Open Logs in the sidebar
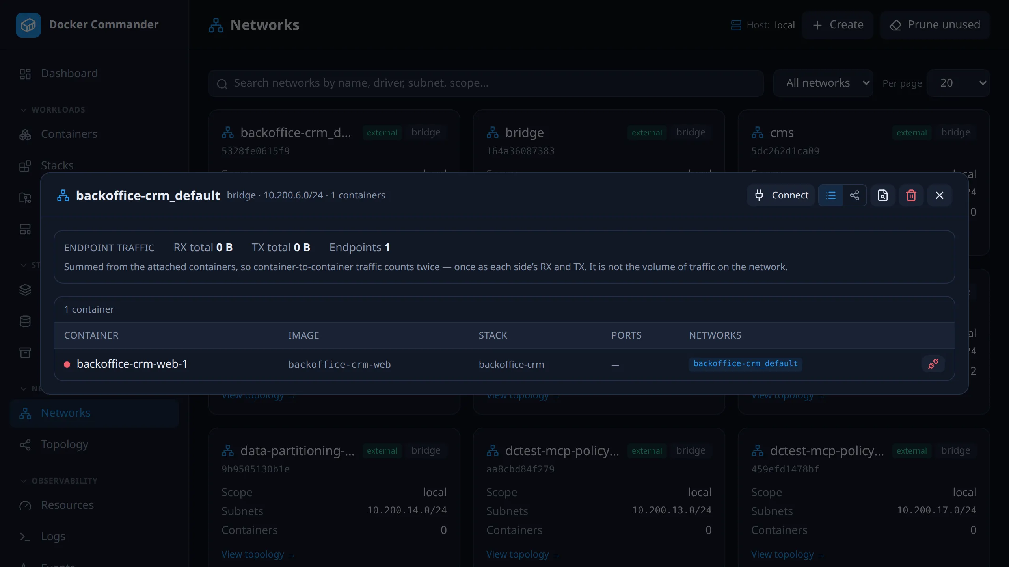 pos(95,537)
